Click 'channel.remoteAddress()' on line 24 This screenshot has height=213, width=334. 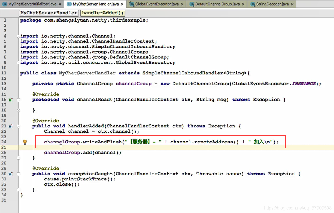(x=205, y=142)
